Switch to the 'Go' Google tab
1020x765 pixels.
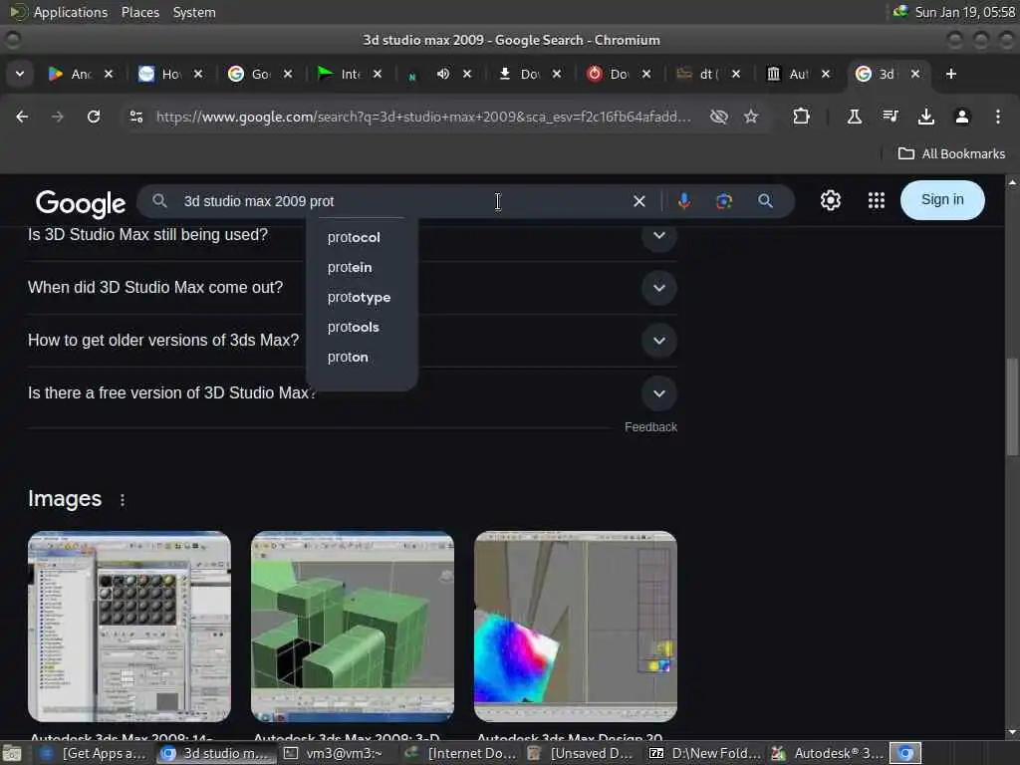[x=249, y=74]
